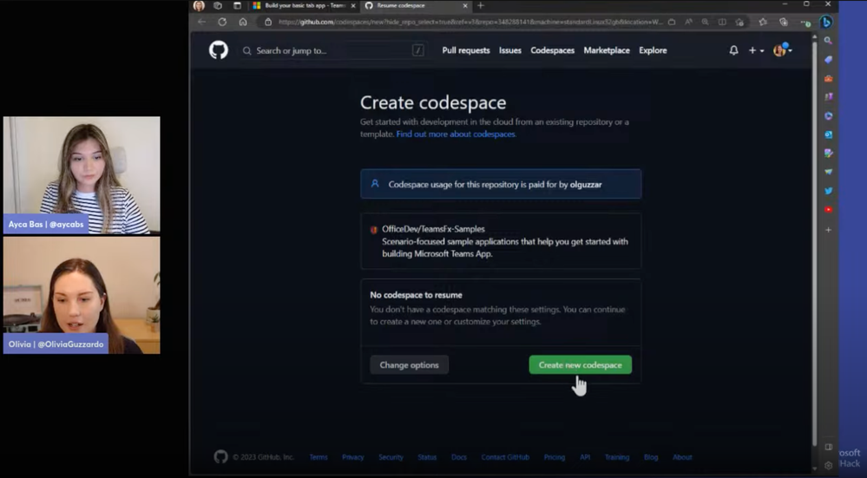Viewport: 867px width, 478px height.
Task: Click the read aloud icon in address bar
Action: [688, 22]
